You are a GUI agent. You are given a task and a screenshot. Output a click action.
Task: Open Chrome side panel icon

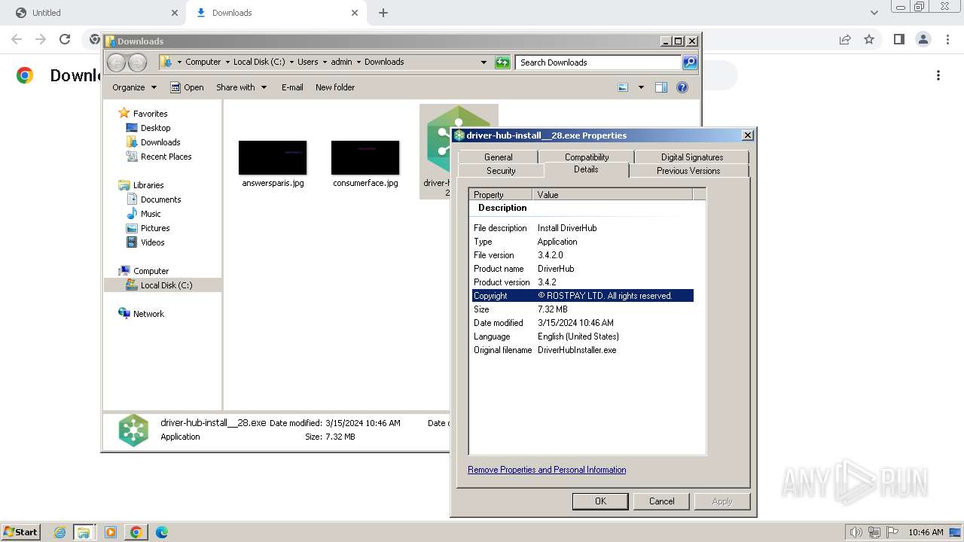coord(898,39)
